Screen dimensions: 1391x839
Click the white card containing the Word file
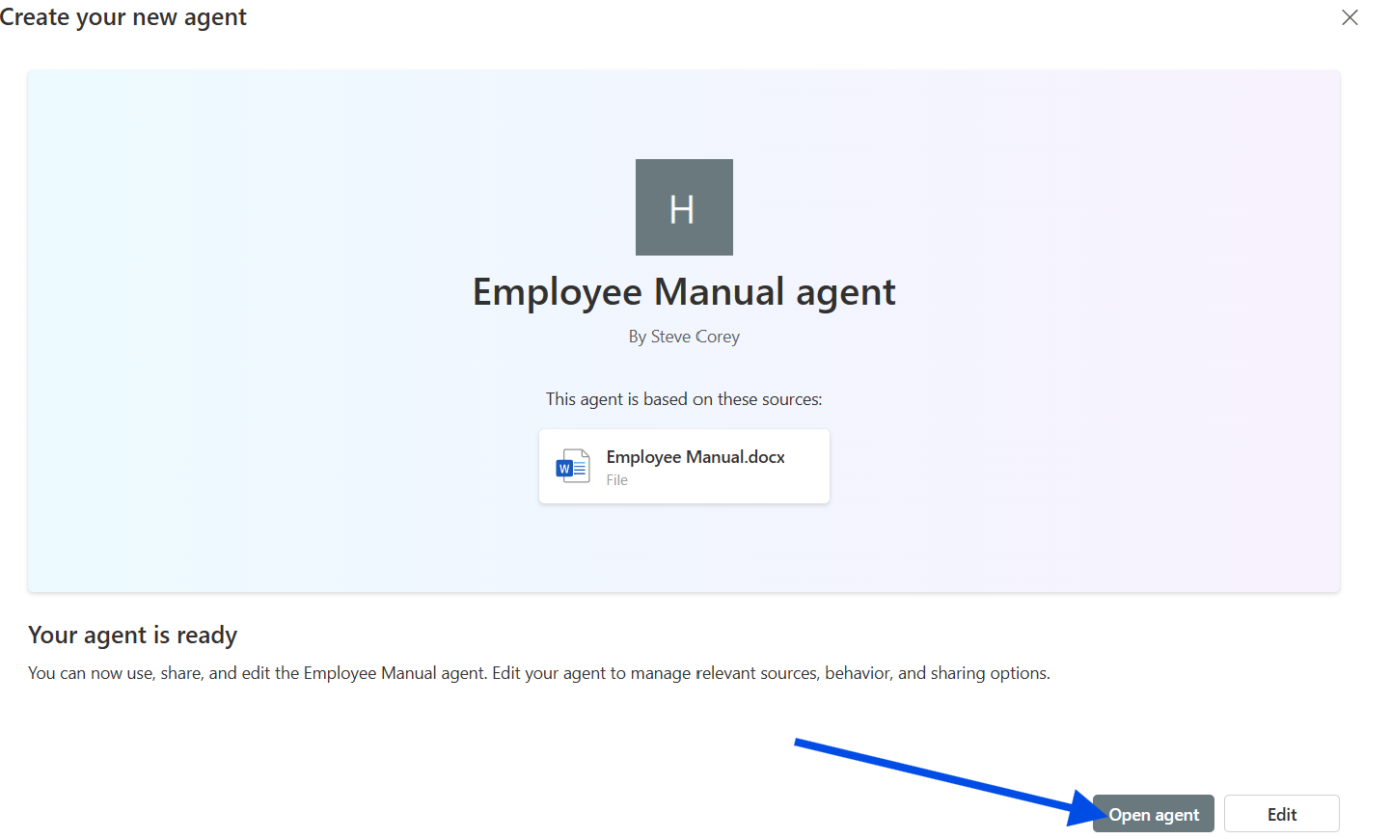[x=684, y=466]
